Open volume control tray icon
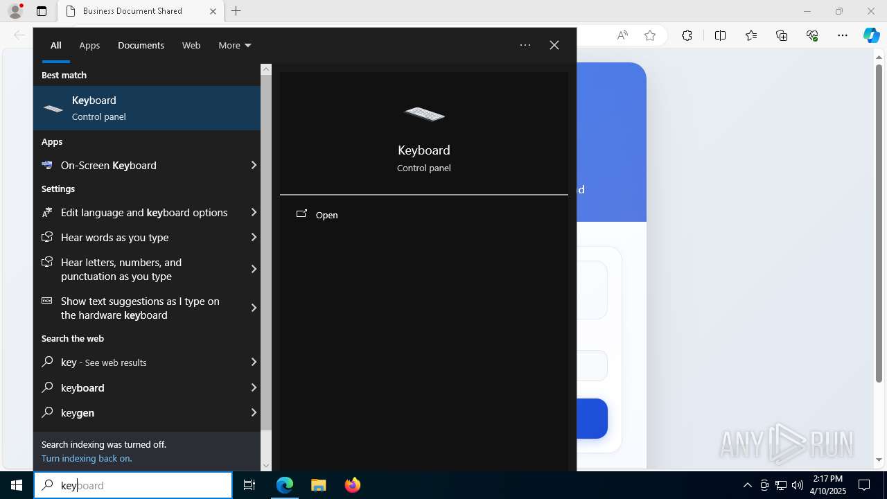This screenshot has width=887, height=499. click(798, 485)
